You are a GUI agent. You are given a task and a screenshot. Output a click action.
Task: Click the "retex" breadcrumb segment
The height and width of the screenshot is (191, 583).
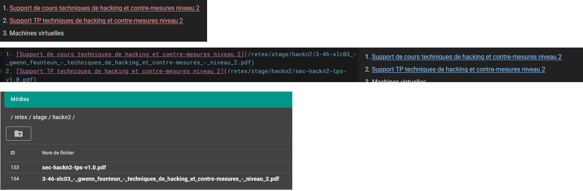coord(21,117)
